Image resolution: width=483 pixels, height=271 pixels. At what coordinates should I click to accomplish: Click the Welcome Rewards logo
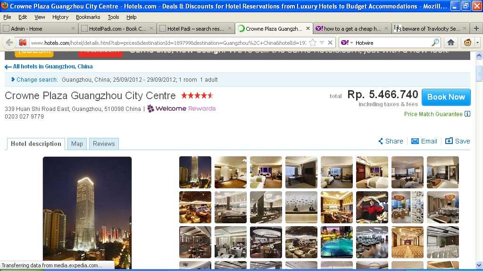click(x=182, y=109)
